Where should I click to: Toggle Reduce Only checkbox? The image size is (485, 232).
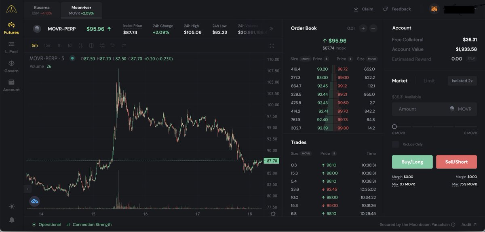click(x=395, y=144)
